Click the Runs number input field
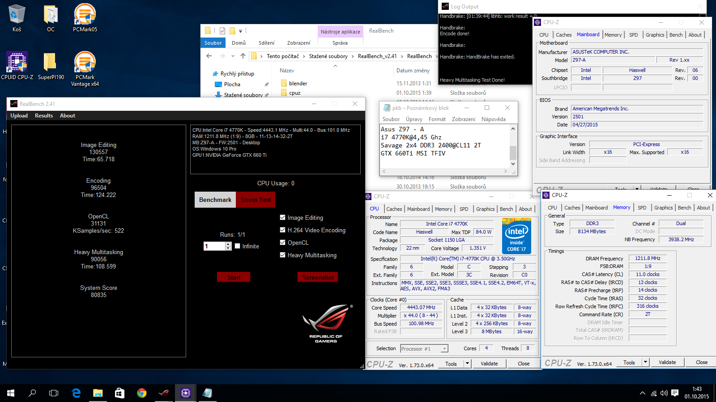The height and width of the screenshot is (402, 716). 214,246
